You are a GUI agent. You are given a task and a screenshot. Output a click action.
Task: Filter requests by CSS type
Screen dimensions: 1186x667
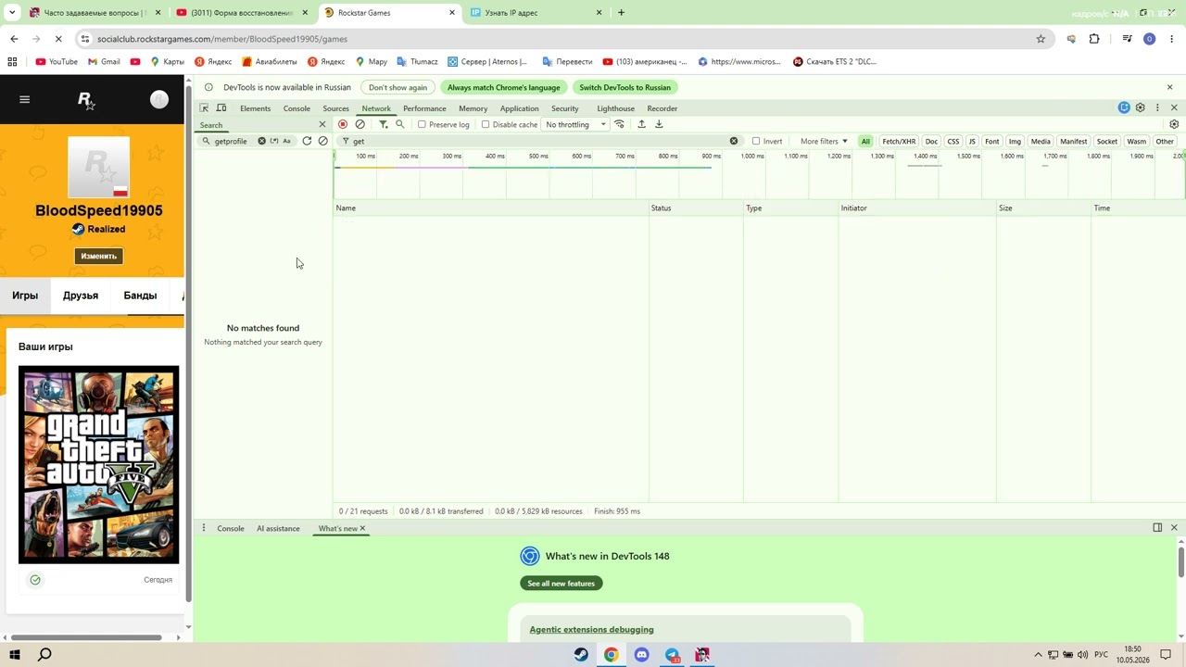coord(953,141)
